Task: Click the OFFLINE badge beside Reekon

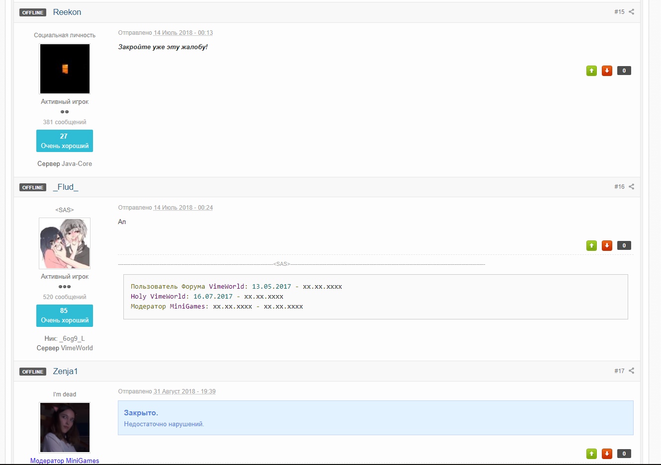Action: point(33,12)
